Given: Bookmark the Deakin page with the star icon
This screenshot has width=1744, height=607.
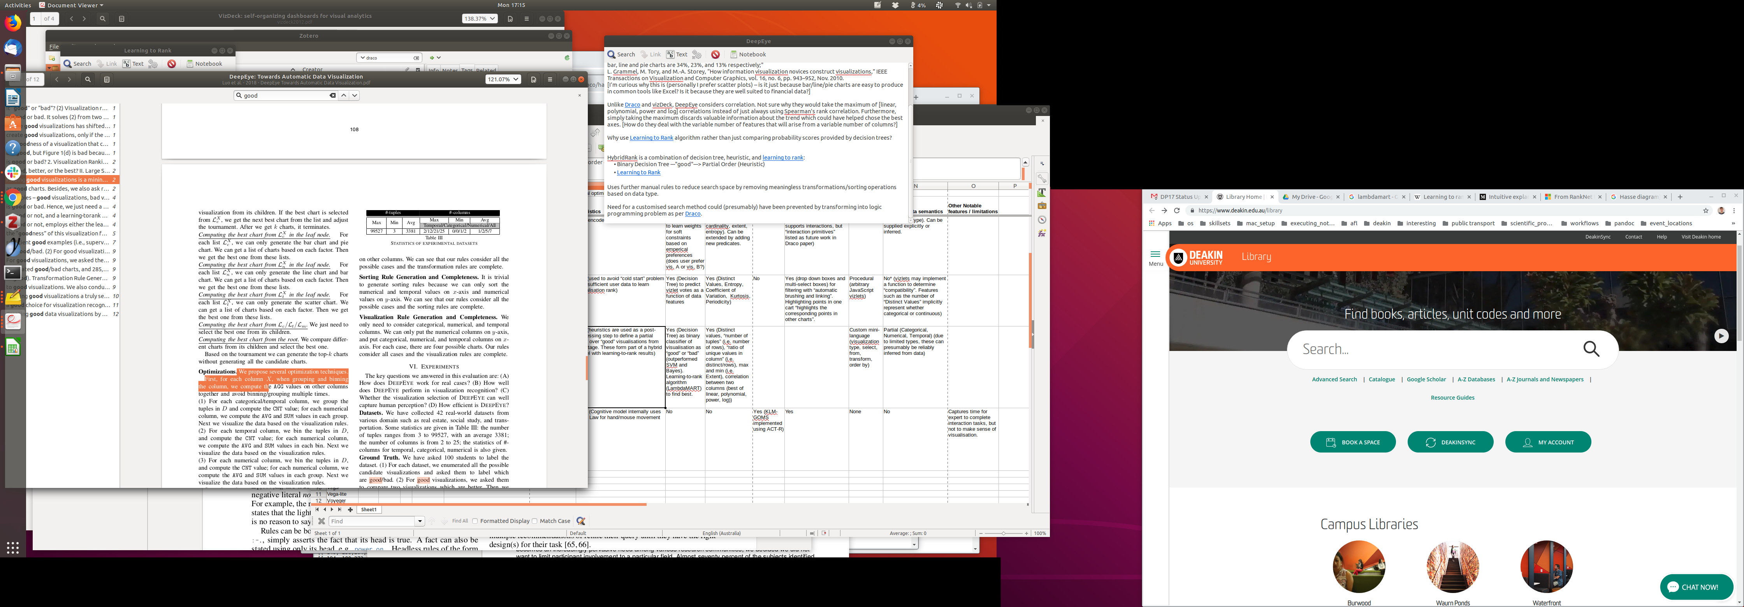Looking at the screenshot, I should (x=1706, y=211).
